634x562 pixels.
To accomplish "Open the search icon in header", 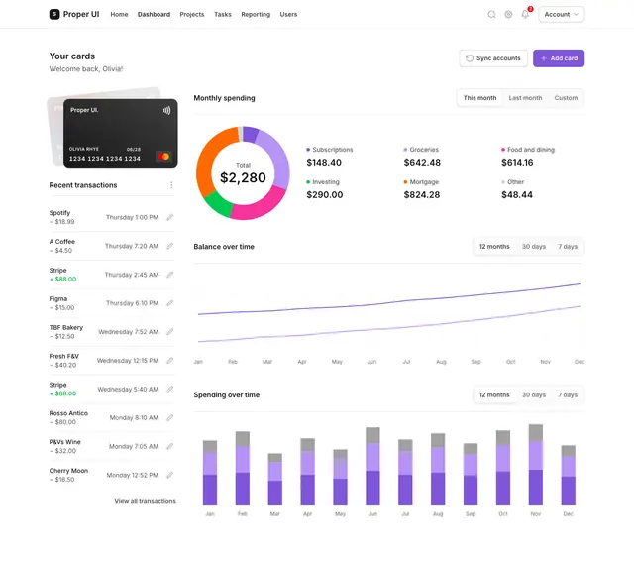I will (x=491, y=14).
